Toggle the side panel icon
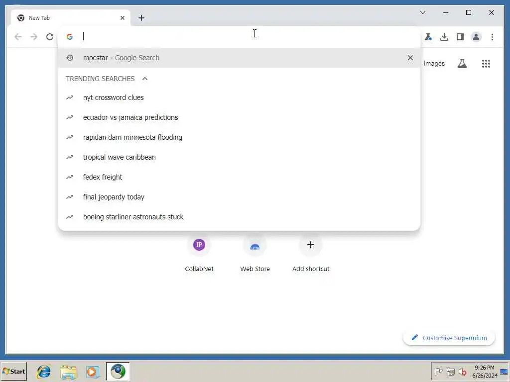Screen dimensions: 510x382 coord(460,37)
